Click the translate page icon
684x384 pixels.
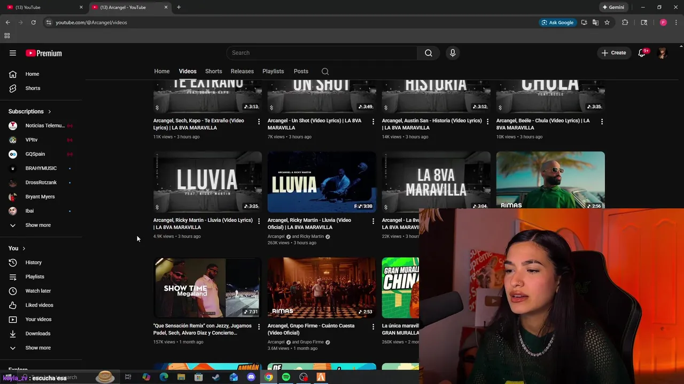(595, 22)
